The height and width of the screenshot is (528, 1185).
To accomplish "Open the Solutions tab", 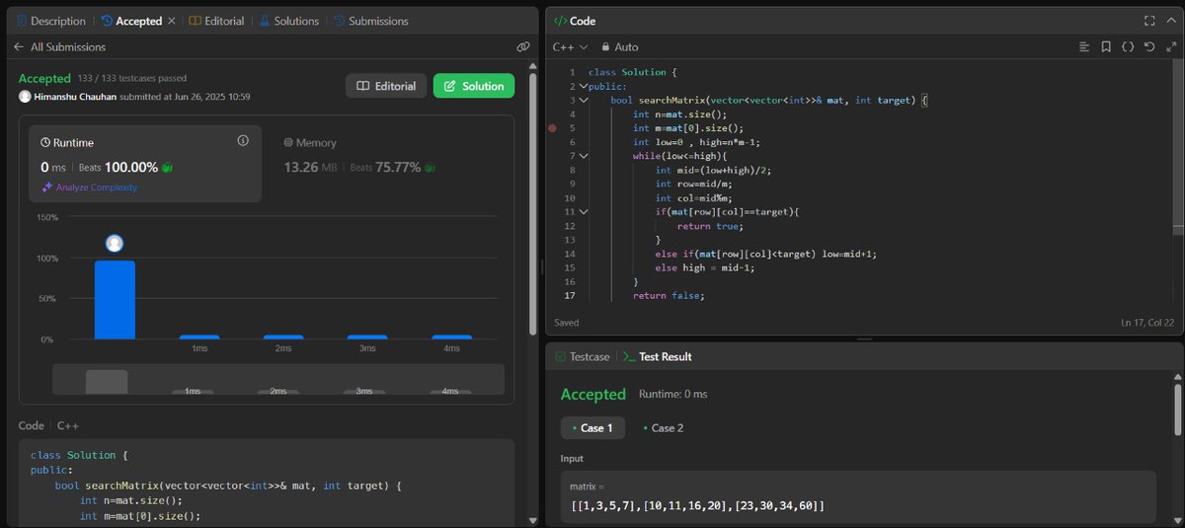I will click(289, 21).
